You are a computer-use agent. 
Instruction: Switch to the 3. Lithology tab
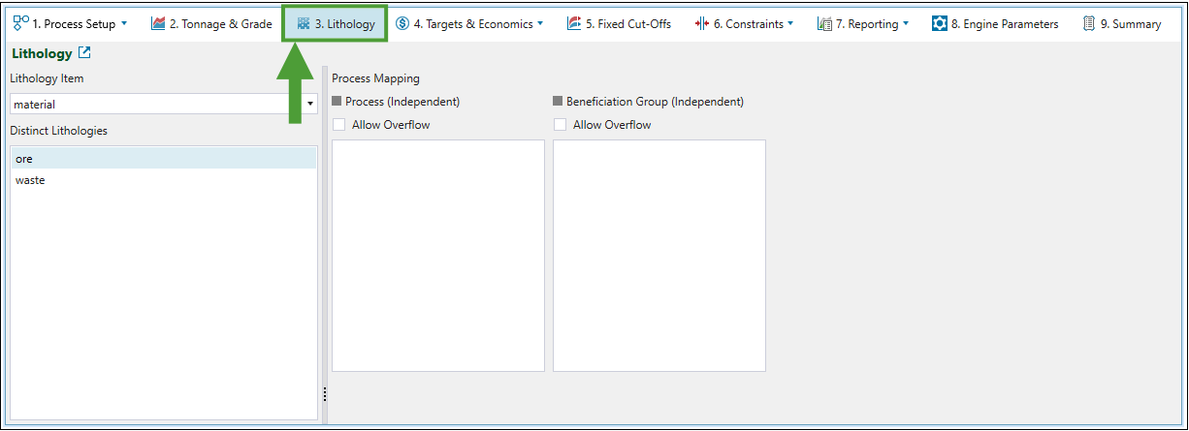336,23
